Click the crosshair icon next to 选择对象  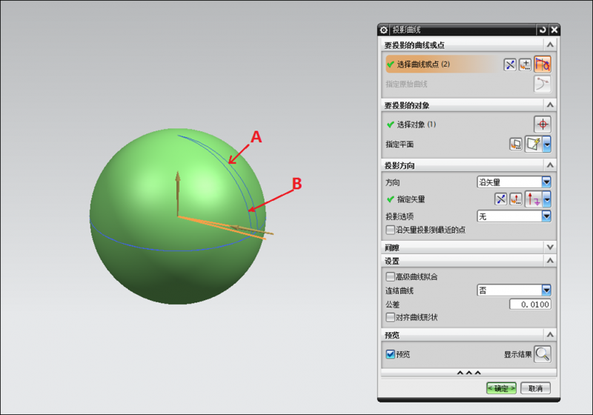(x=543, y=124)
